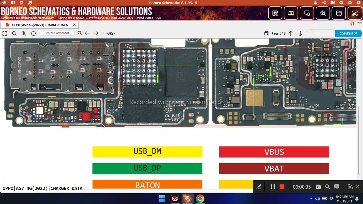Select the yellow USB_DM legend swatch
Image resolution: width=363 pixels, height=204 pixels.
[x=147, y=152]
